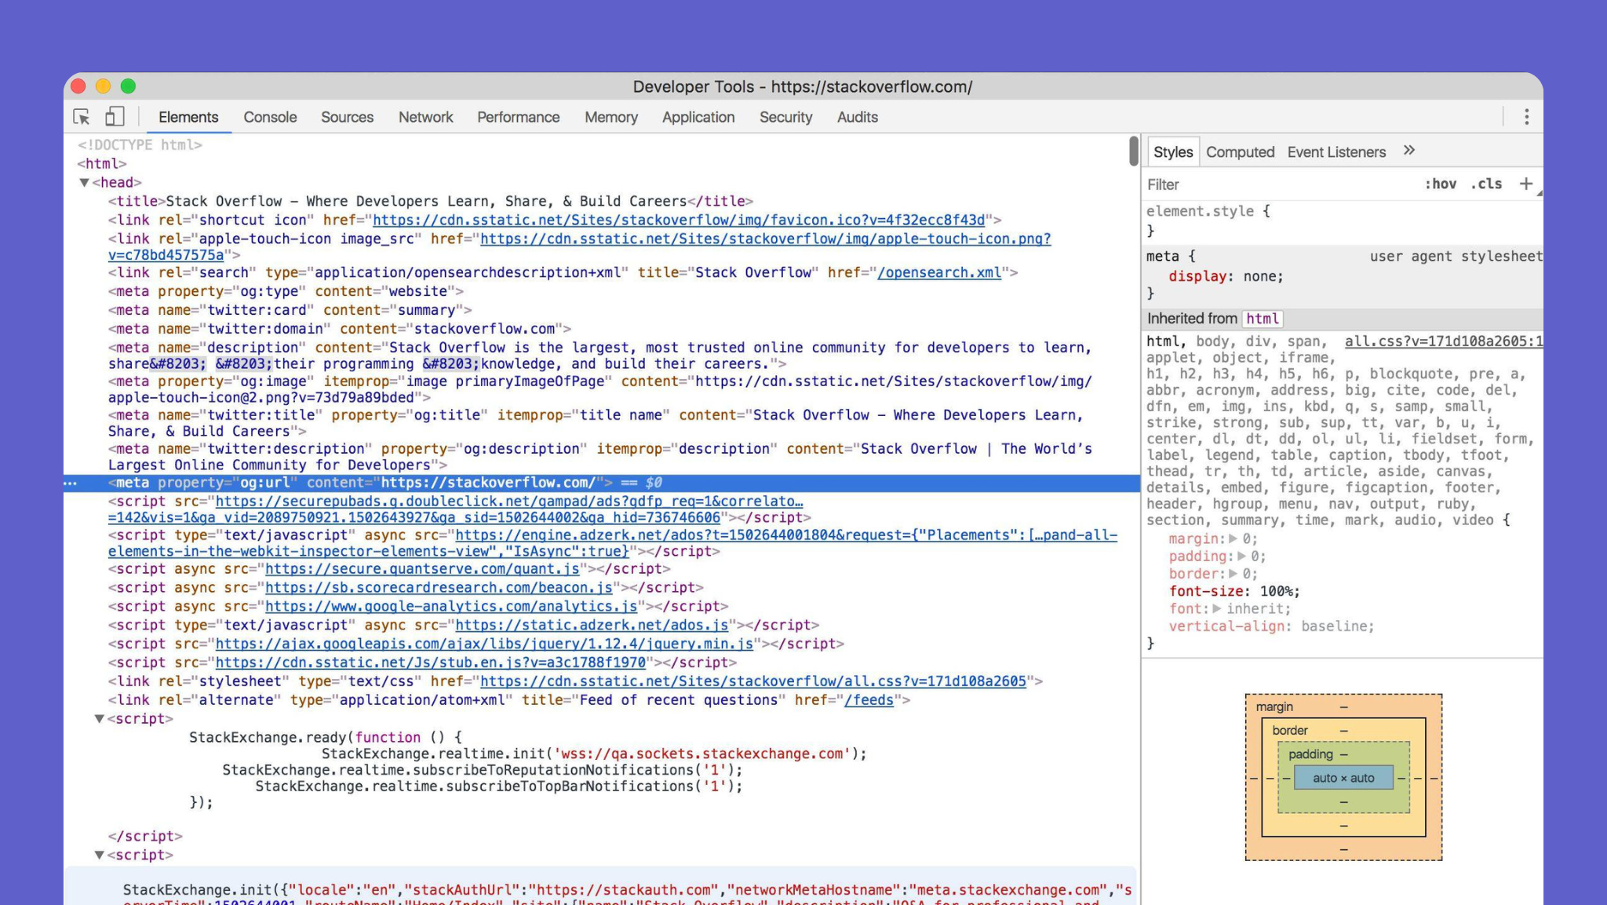Click the element.style rule
Viewport: 1607px width, 905px height.
(1208, 211)
